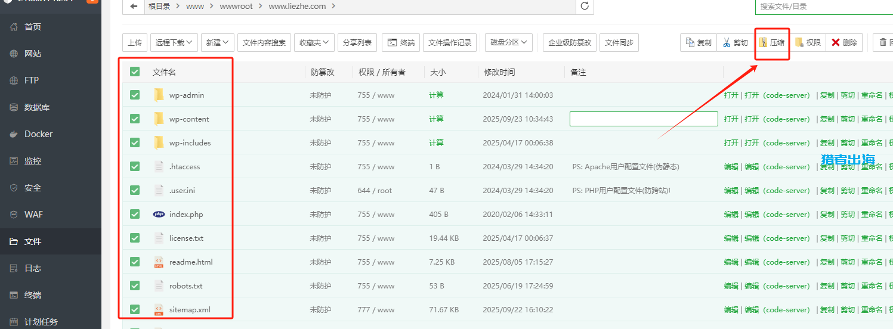
Task: Open 文件操作记录 button
Action: tap(450, 42)
